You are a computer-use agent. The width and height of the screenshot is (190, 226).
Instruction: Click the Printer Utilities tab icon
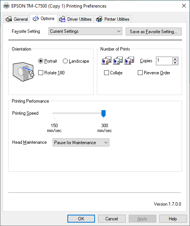pos(99,19)
